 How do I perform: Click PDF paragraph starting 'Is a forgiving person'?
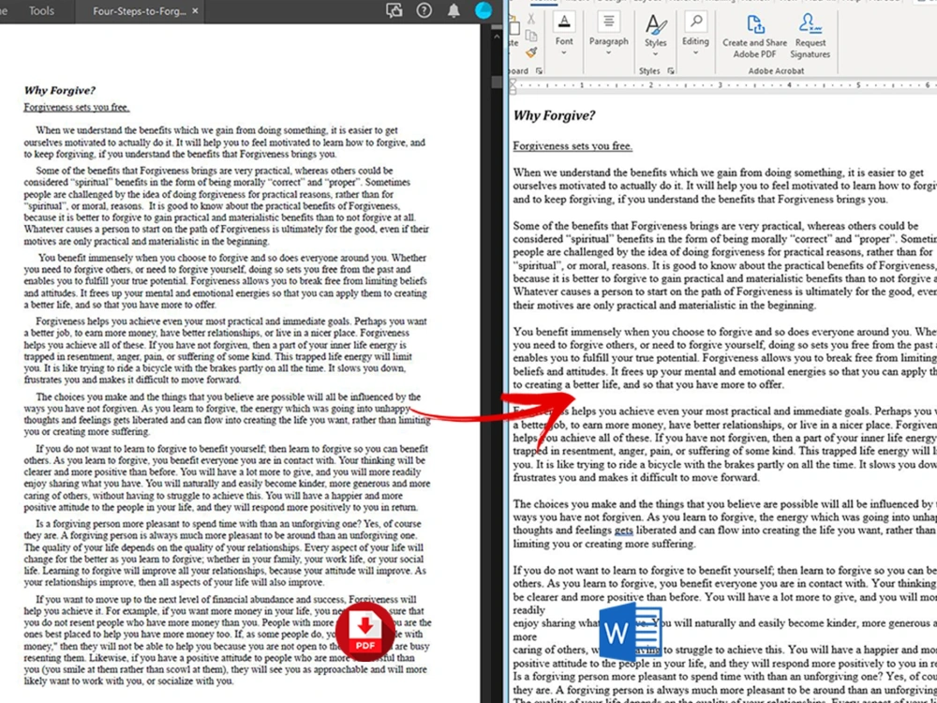pos(227,553)
